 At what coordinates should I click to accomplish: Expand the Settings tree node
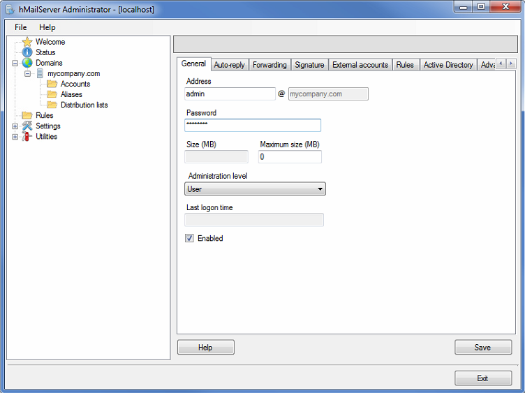(x=15, y=126)
